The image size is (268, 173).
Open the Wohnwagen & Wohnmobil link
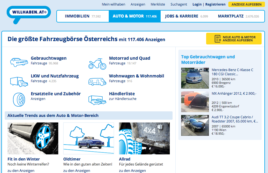(x=136, y=76)
